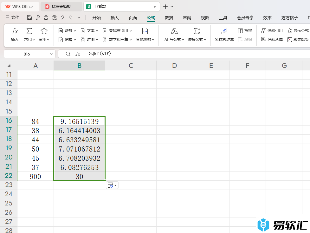Click the Undo arrow
The width and height of the screenshot is (310, 233).
point(62,18)
